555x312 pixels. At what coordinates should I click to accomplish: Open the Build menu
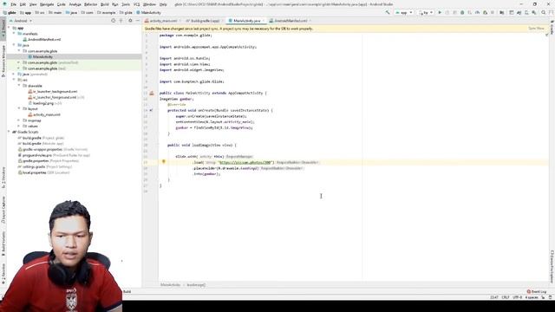105,4
